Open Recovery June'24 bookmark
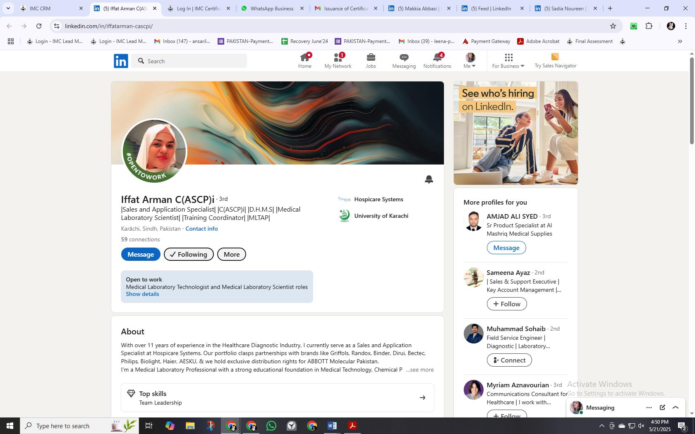695x434 pixels. 304,41
